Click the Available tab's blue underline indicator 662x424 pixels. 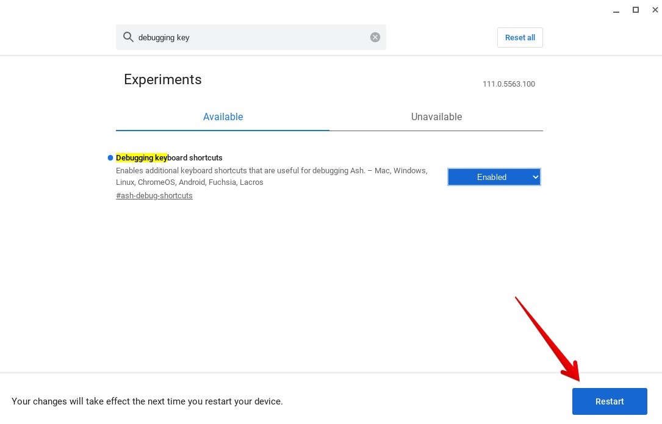point(223,129)
